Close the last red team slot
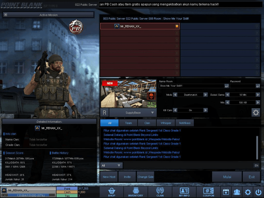Screen dimensions: 264x198 (x=177, y=73)
